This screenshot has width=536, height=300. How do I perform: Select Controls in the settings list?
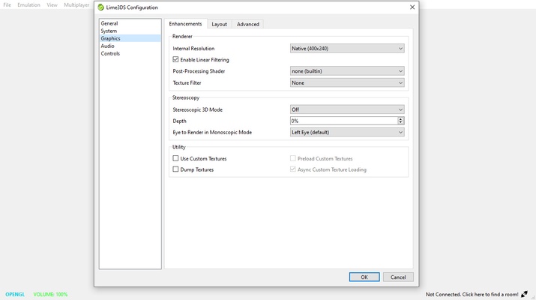(130, 53)
